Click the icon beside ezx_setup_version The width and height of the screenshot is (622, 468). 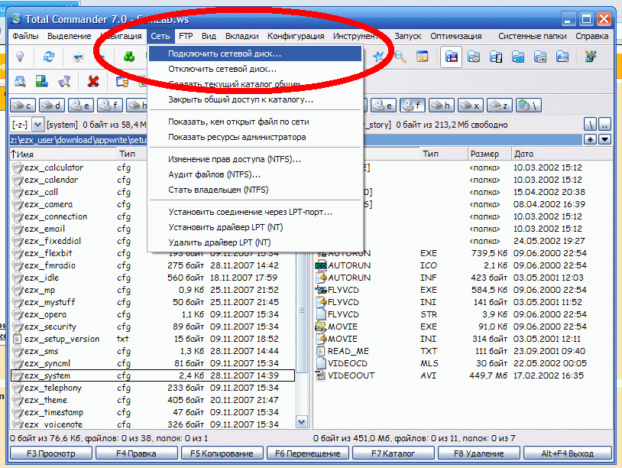pos(17,339)
